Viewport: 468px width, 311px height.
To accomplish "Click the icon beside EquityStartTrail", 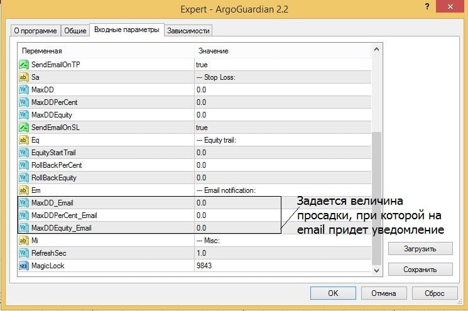I will point(24,153).
